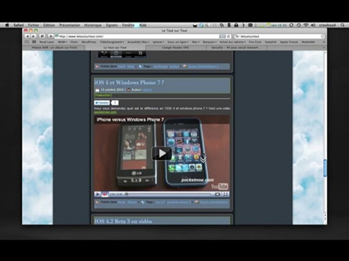Open the iOS 4 et Windows Phone 7 article title
The image size is (349, 261).
[129, 82]
